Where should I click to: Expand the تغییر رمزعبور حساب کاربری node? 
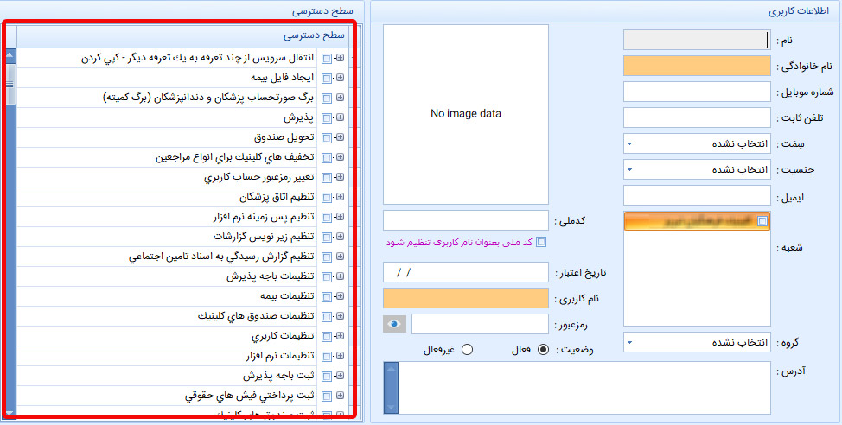pos(340,177)
